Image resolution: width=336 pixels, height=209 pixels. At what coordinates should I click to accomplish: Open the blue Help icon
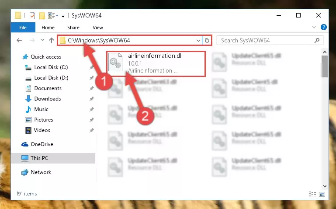pyautogui.click(x=324, y=27)
